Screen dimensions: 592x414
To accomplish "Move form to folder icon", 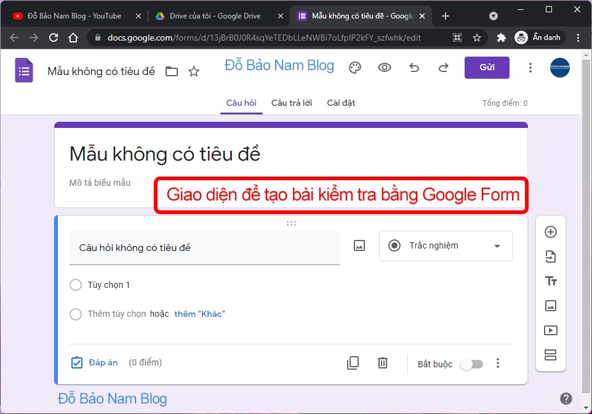I will [x=172, y=71].
